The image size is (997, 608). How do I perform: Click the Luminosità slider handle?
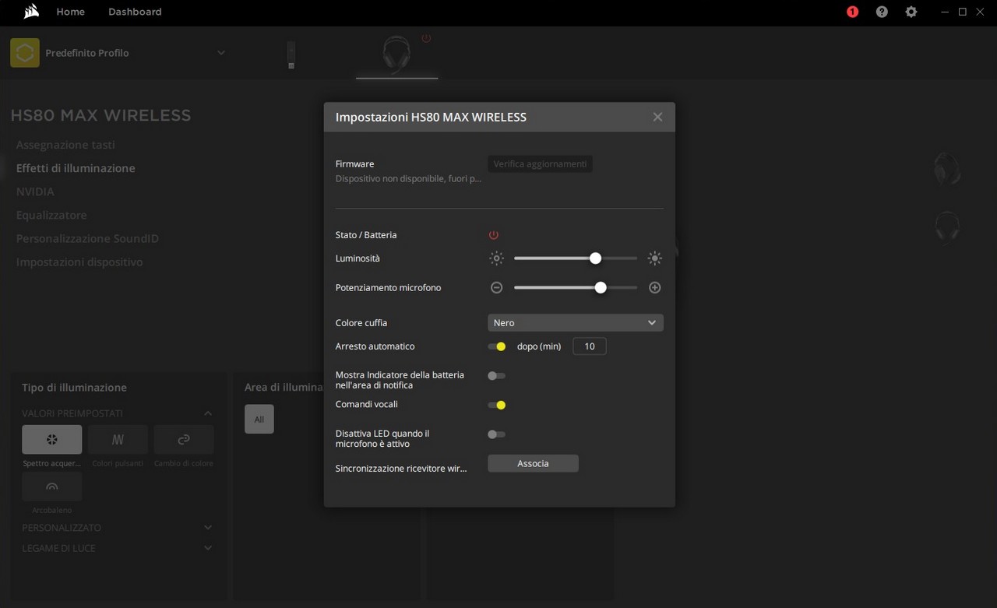pyautogui.click(x=595, y=258)
